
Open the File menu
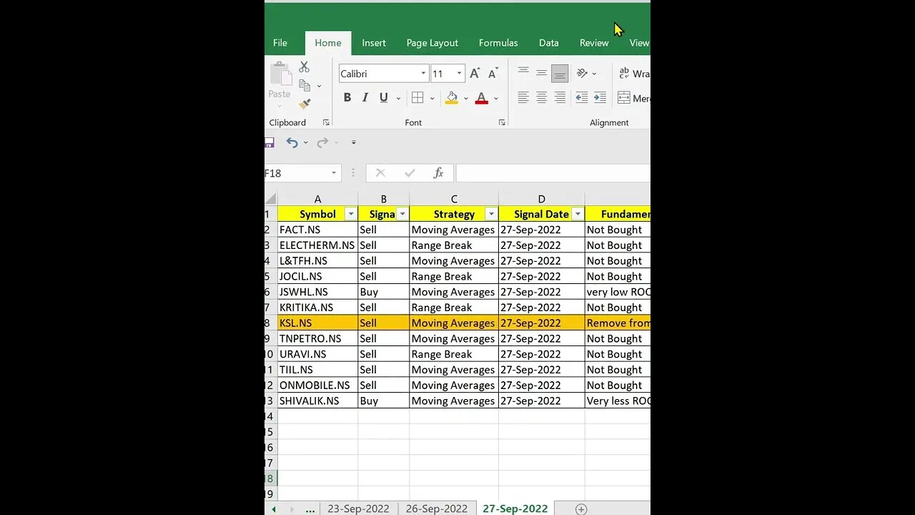[x=280, y=43]
